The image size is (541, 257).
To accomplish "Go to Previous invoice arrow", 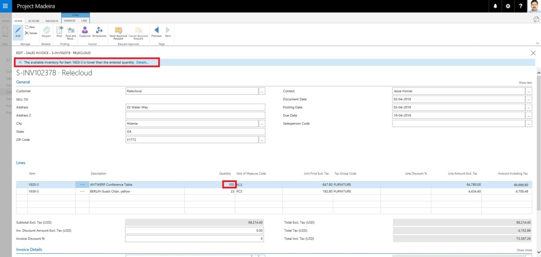I will pyautogui.click(x=156, y=30).
